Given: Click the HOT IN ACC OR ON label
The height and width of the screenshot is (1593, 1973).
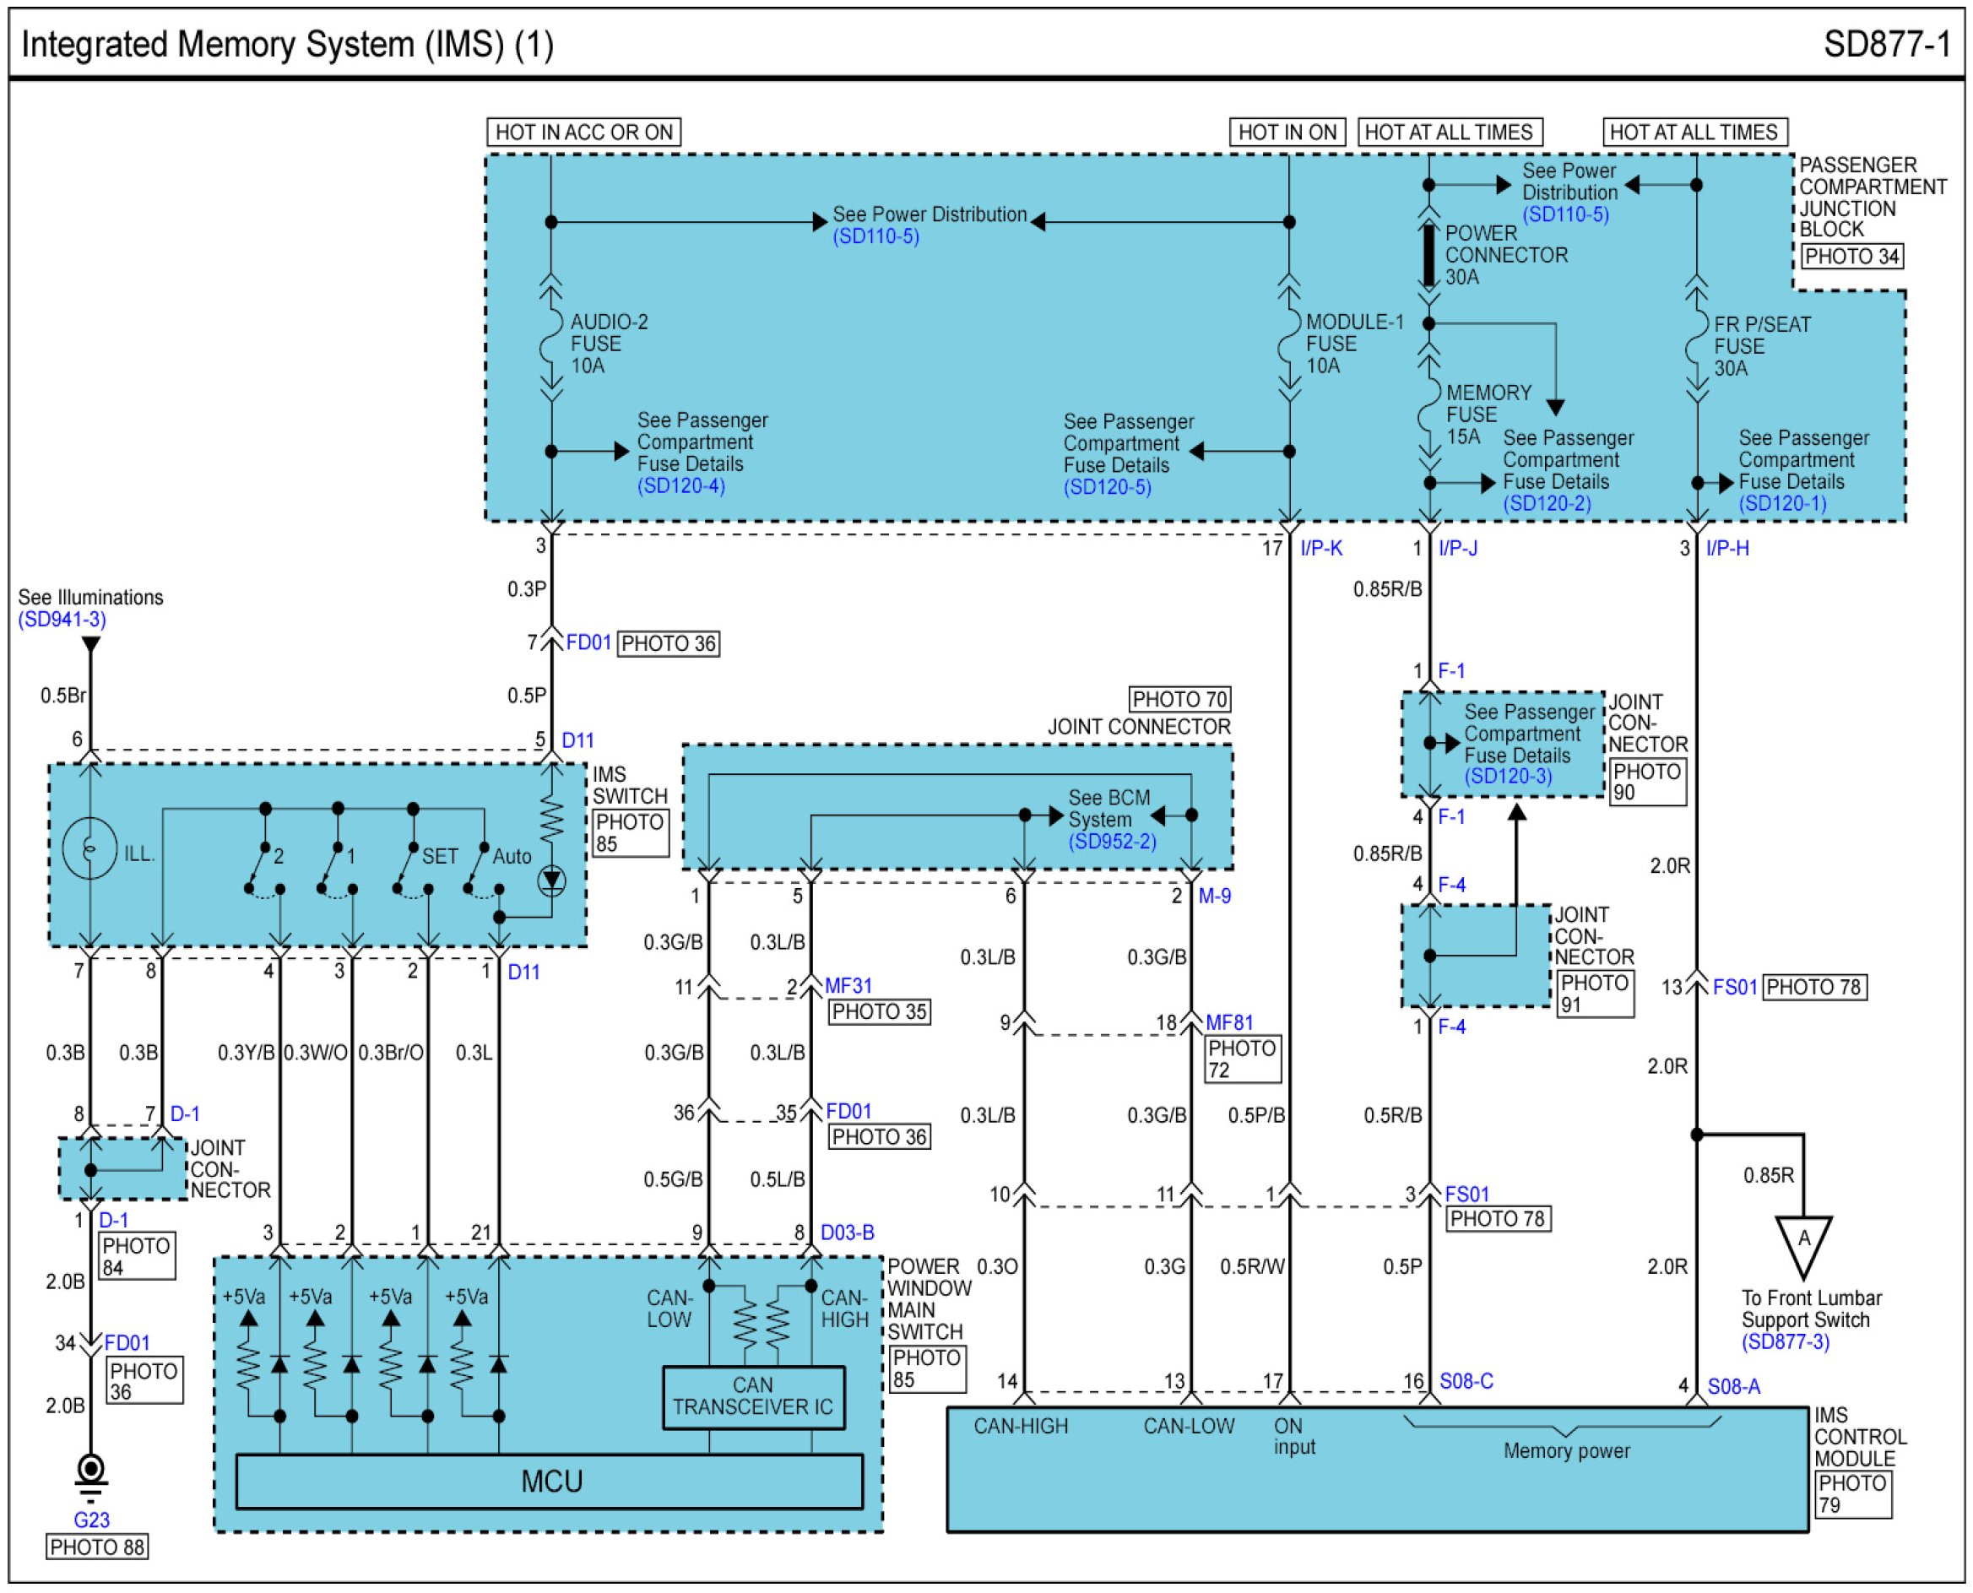Looking at the screenshot, I should coord(583,133).
